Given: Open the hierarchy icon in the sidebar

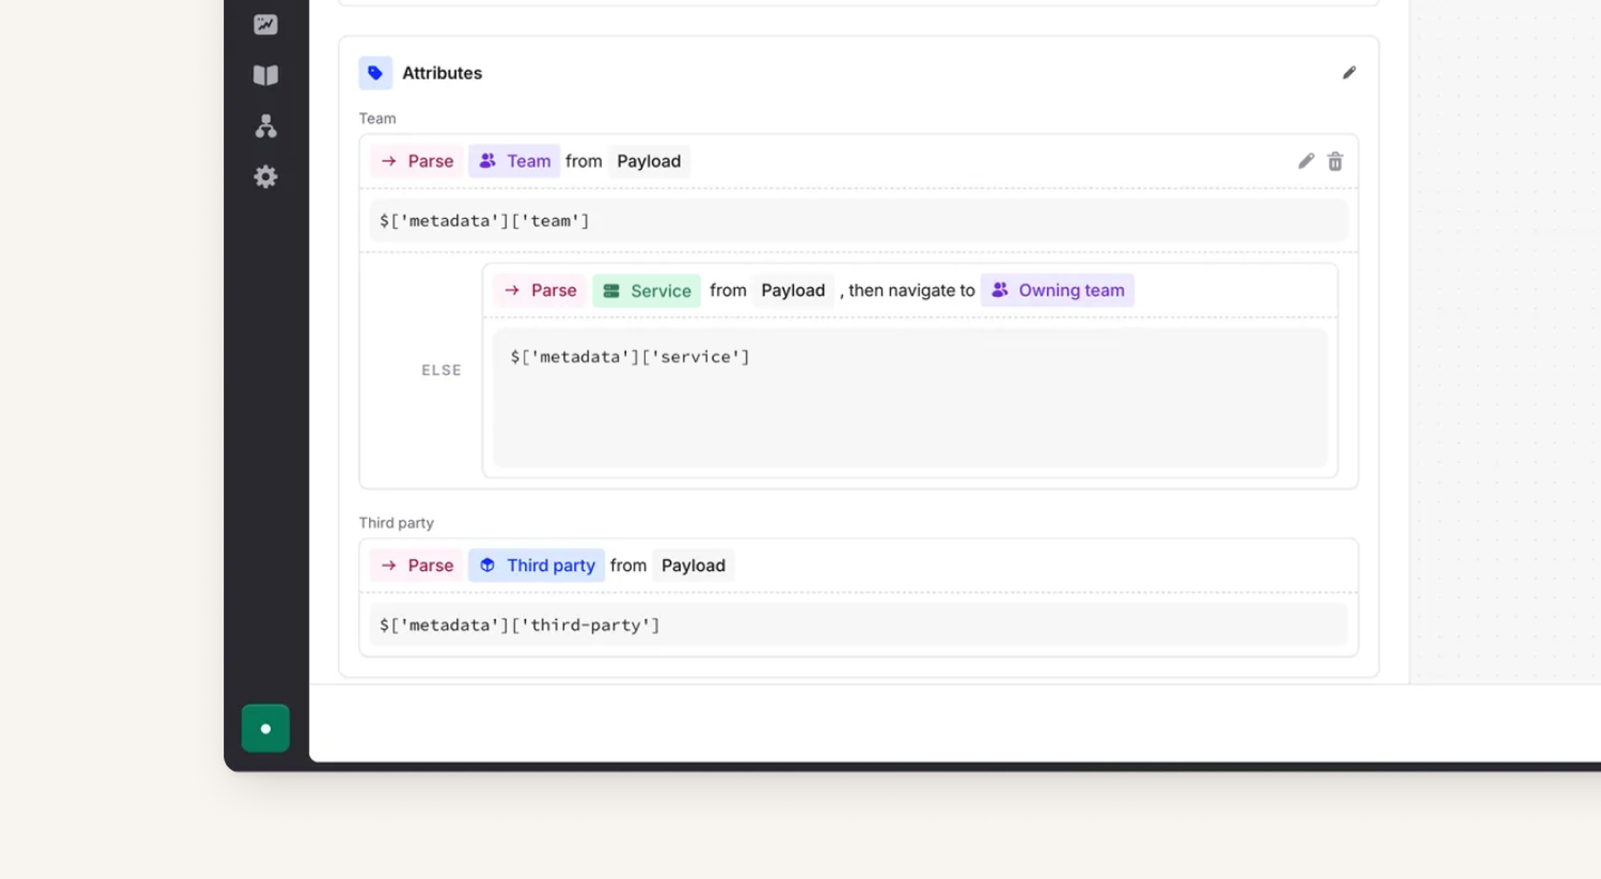Looking at the screenshot, I should tap(266, 126).
